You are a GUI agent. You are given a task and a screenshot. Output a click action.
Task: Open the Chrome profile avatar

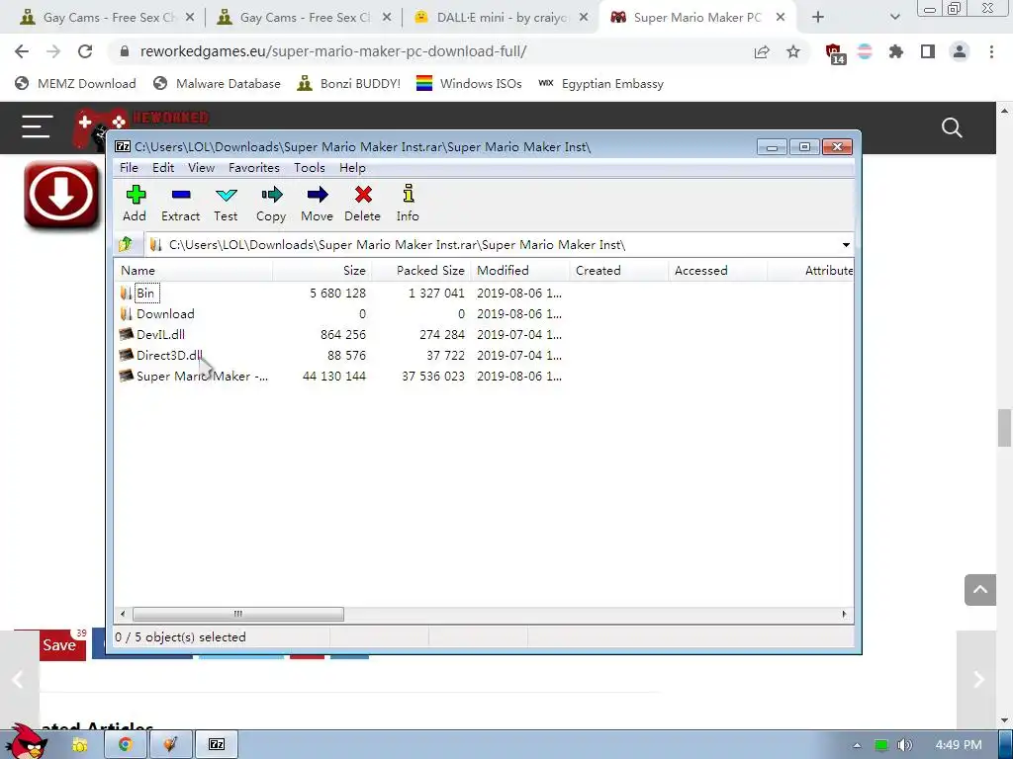click(x=960, y=51)
